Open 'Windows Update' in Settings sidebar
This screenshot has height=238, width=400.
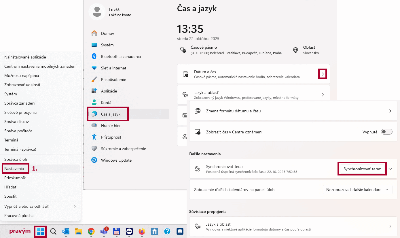[116, 160]
